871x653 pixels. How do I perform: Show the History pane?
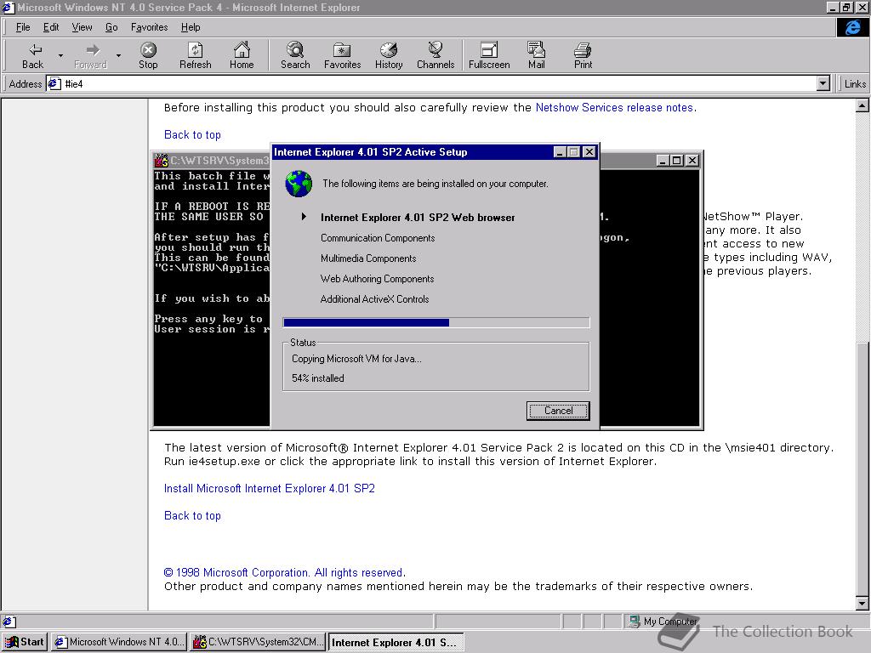(389, 55)
